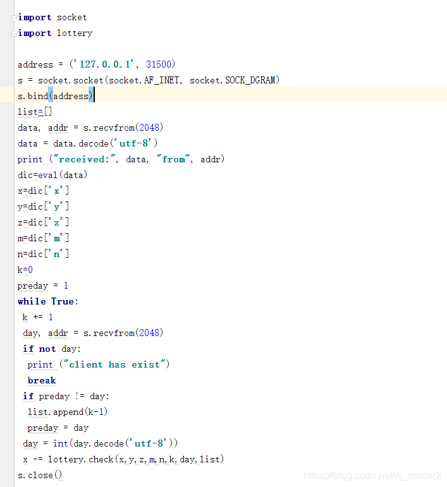The height and width of the screenshot is (487, 447).
Task: Click the m=dic['m'] line
Action: click(x=43, y=238)
